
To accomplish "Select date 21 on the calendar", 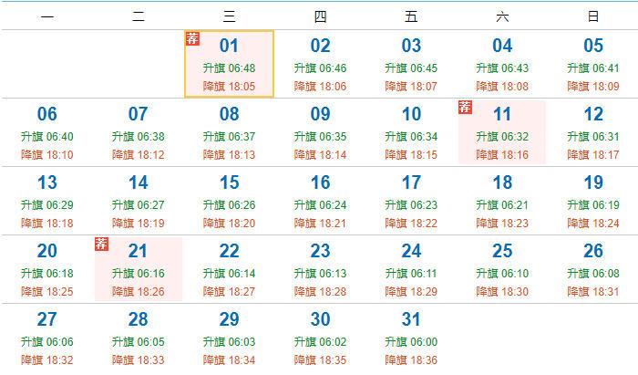I will pyautogui.click(x=138, y=269).
